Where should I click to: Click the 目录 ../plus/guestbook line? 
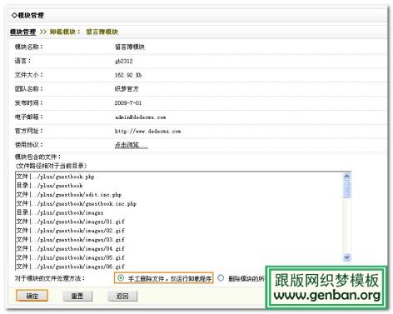[x=49, y=186]
